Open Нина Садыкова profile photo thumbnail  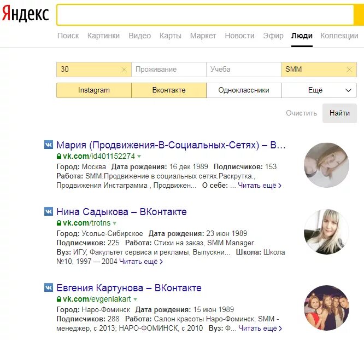[x=326, y=232]
